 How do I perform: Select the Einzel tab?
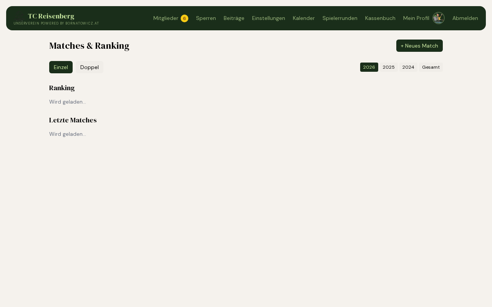pos(61,67)
